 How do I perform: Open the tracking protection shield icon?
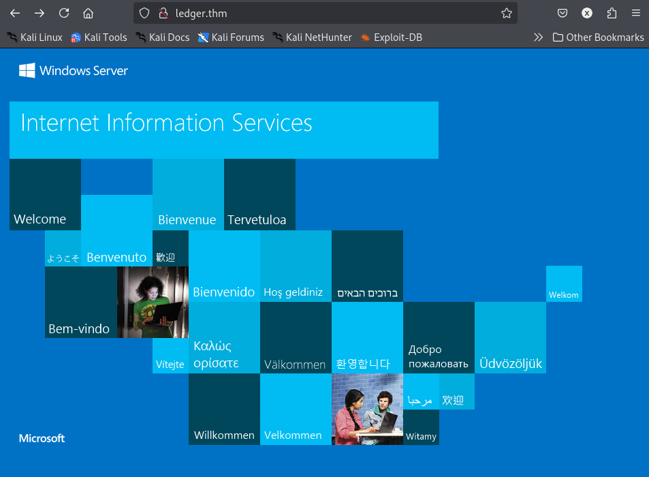(x=144, y=13)
